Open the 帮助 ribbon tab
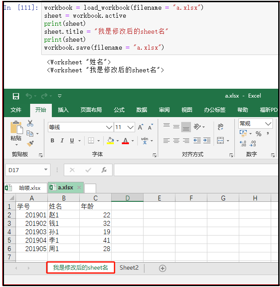280x287 pixels. [243, 110]
